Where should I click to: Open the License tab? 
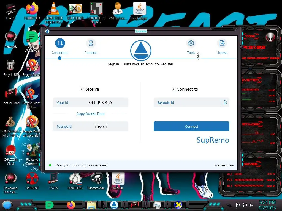coord(222,46)
